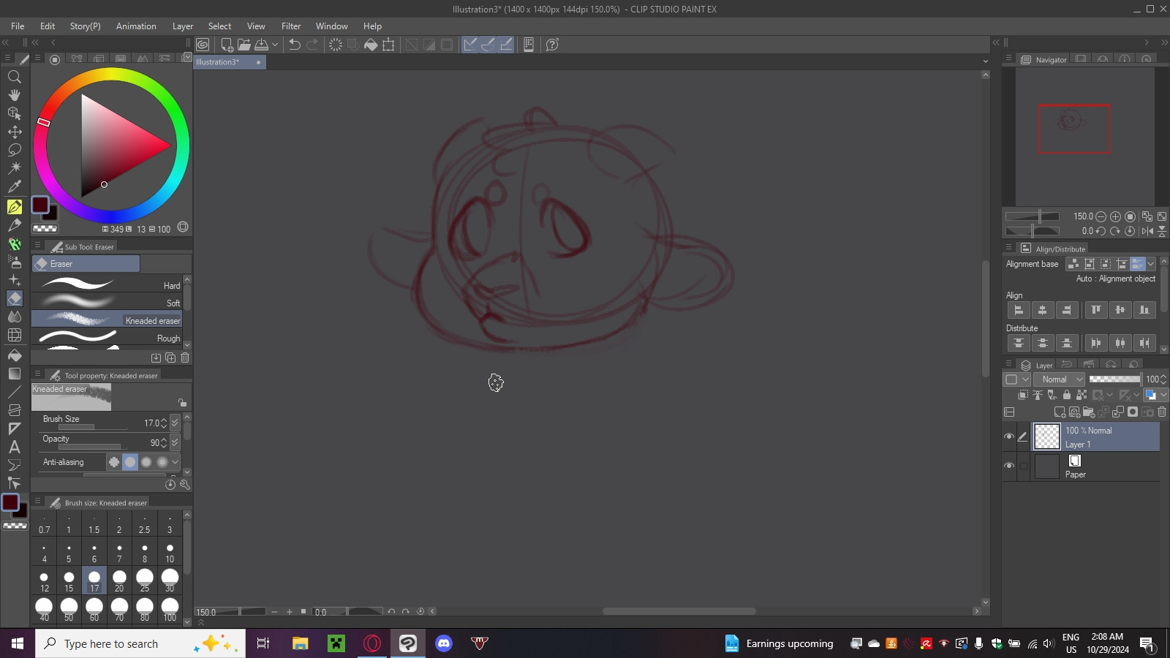Choose the Rough eraser sub tool
The height and width of the screenshot is (658, 1170).
[x=107, y=337]
